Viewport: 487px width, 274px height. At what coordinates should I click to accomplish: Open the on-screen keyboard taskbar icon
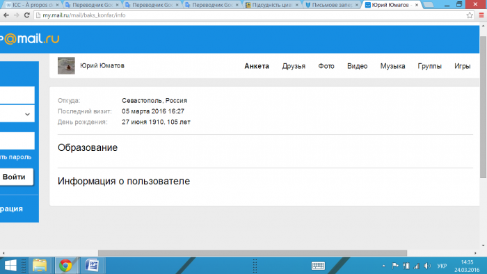tap(318, 266)
